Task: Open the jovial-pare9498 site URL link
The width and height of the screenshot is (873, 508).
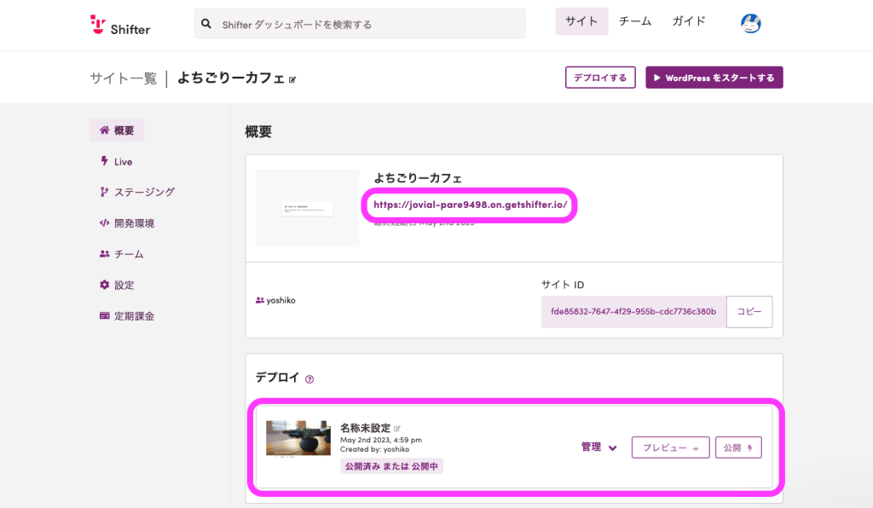Action: pos(470,205)
